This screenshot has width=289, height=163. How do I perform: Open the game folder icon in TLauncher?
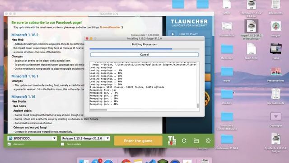point(196,141)
